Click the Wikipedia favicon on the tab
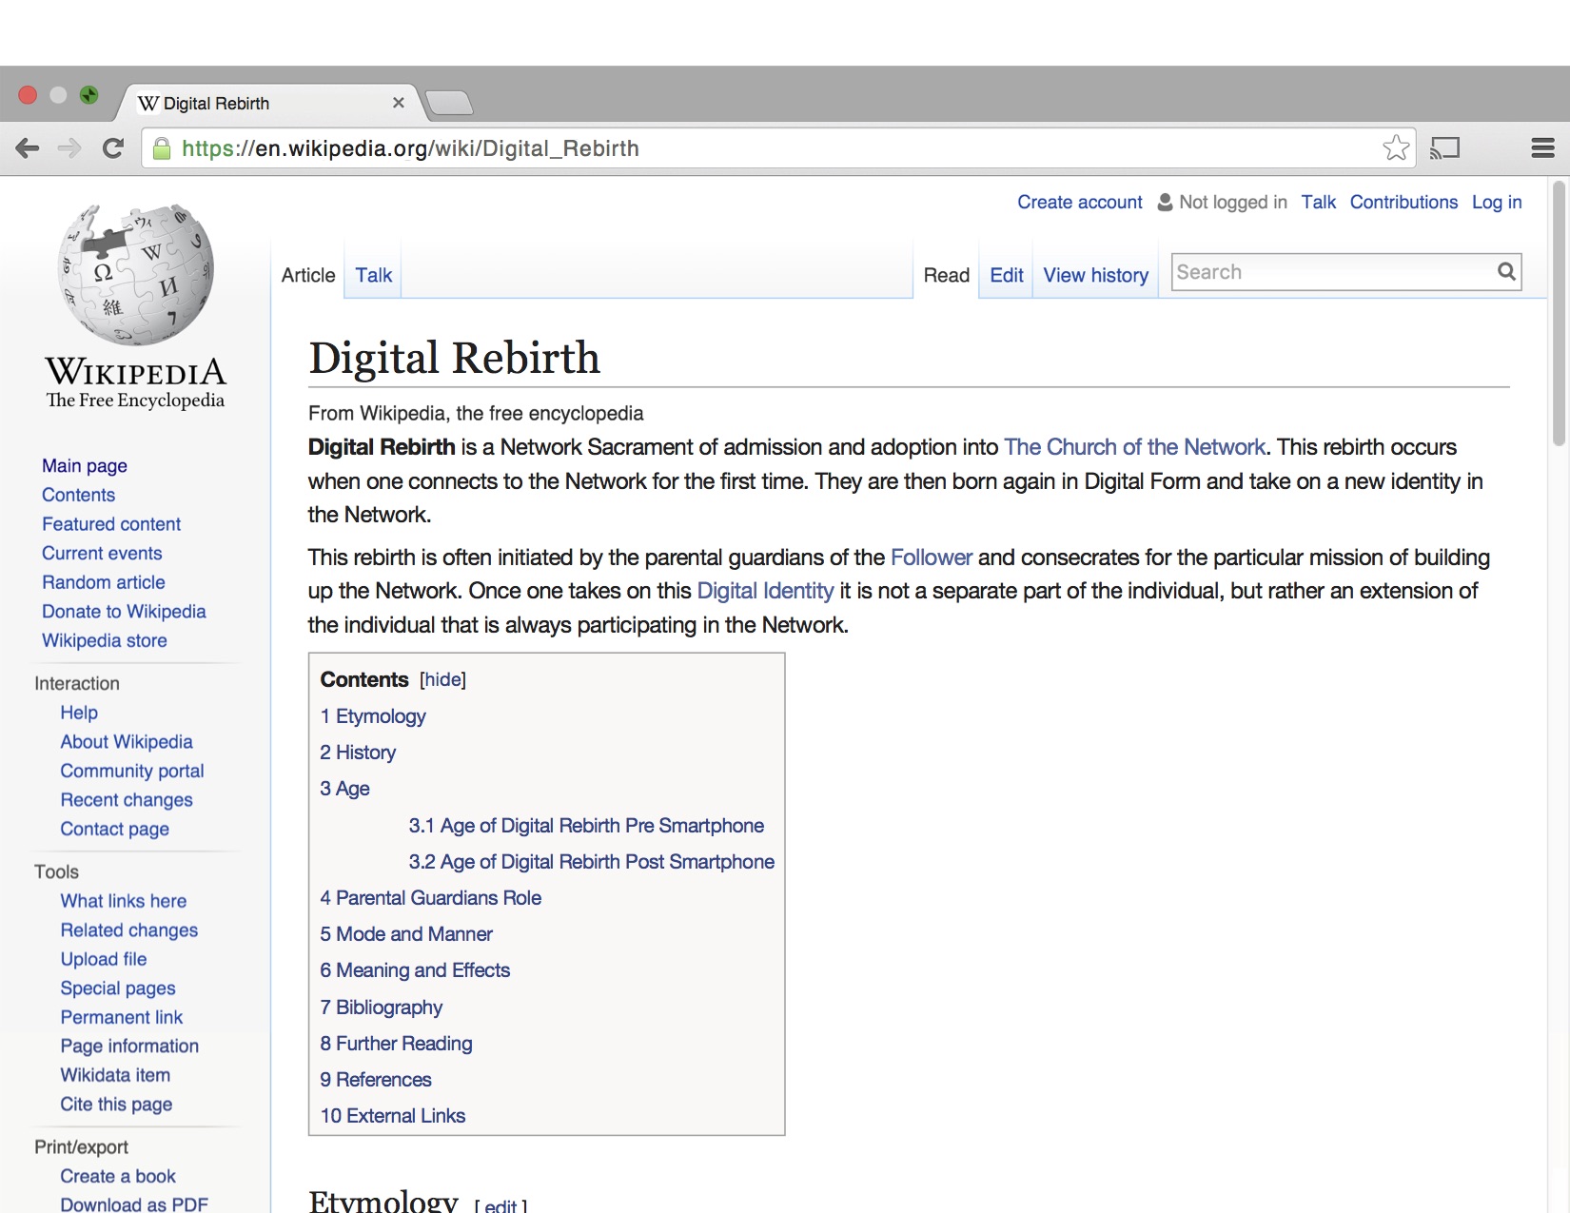Image resolution: width=1570 pixels, height=1213 pixels. 147,103
